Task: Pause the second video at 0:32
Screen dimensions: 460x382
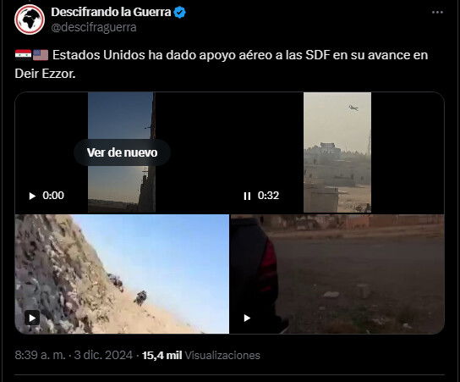Action: (x=247, y=196)
